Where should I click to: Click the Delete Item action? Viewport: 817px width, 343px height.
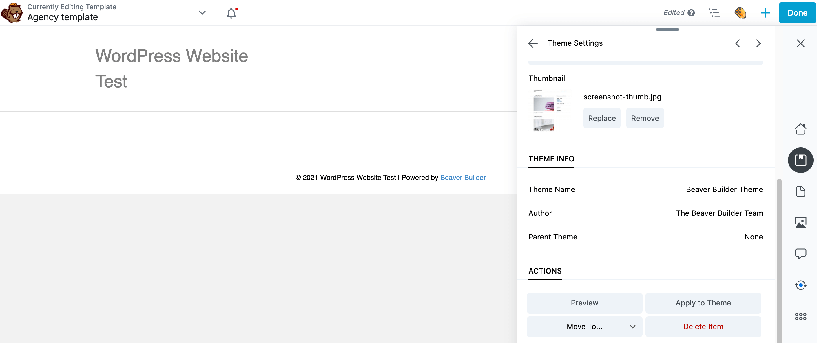point(703,326)
